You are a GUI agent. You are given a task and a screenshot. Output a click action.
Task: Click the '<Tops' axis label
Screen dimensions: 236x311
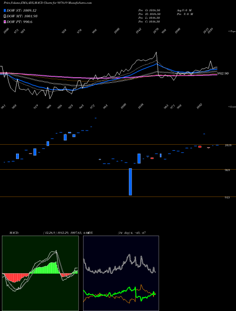click(x=232, y=32)
